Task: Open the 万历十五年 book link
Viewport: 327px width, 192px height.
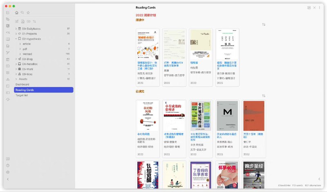Action: (253, 136)
